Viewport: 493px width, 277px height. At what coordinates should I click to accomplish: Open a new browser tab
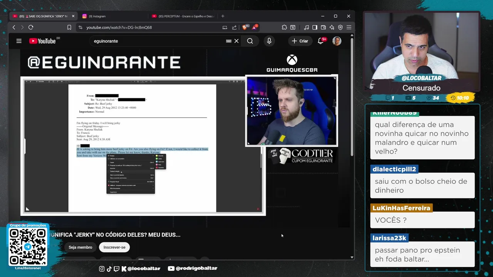pyautogui.click(x=223, y=16)
